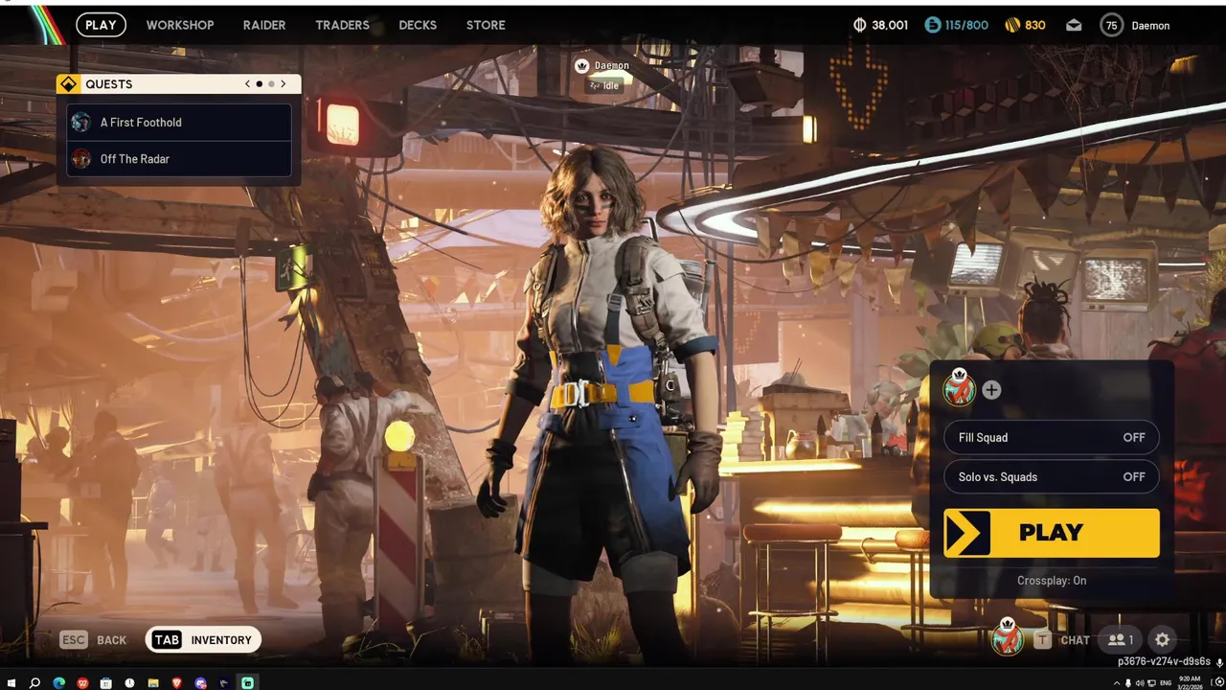The image size is (1226, 690).
Task: Click the ENG language indicator
Action: pyautogui.click(x=1166, y=683)
